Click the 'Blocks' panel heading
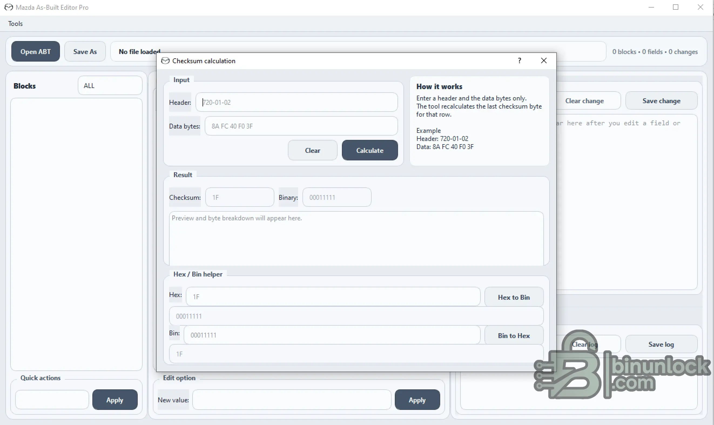714x425 pixels. tap(25, 86)
